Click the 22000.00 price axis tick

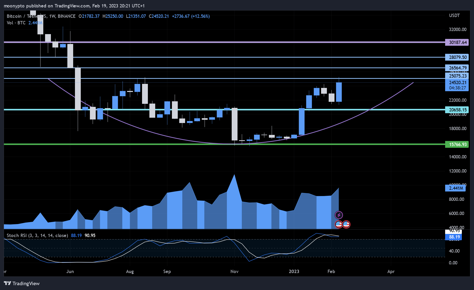[458, 100]
